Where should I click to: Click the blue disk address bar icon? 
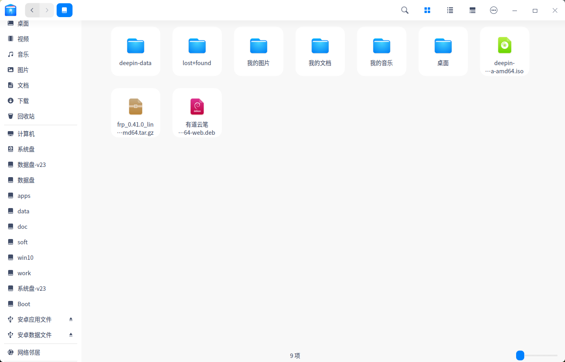point(64,10)
